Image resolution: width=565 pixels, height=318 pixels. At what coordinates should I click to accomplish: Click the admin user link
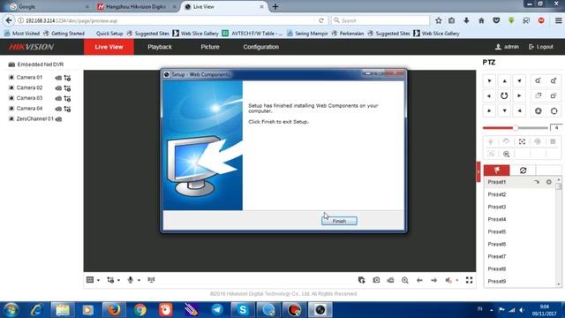pos(507,47)
